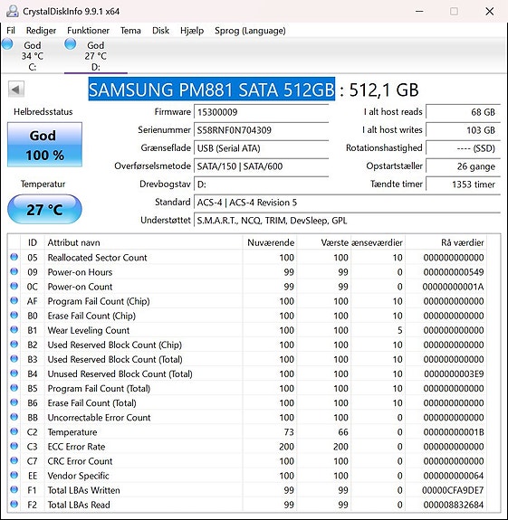Click the God 100 % health status button

click(45, 145)
